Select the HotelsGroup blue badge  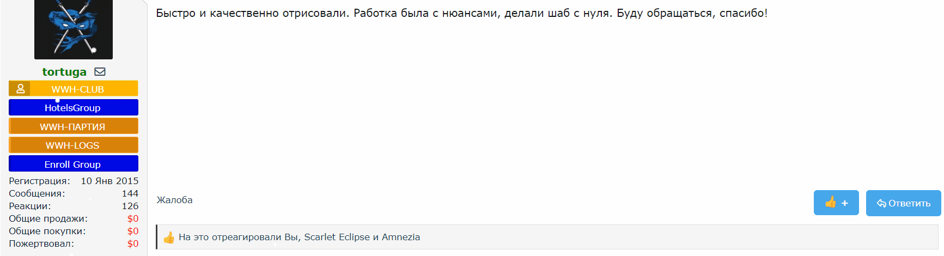coord(73,108)
